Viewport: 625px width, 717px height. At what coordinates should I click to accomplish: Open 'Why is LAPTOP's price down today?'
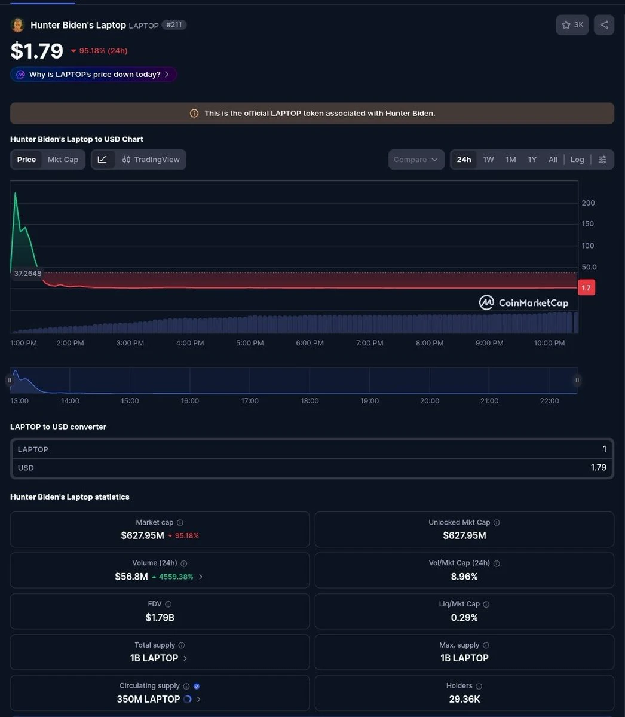[94, 75]
